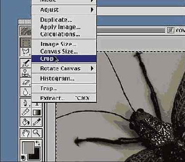
Task: Select the Paint Bucket tool
Action: tap(26, 122)
